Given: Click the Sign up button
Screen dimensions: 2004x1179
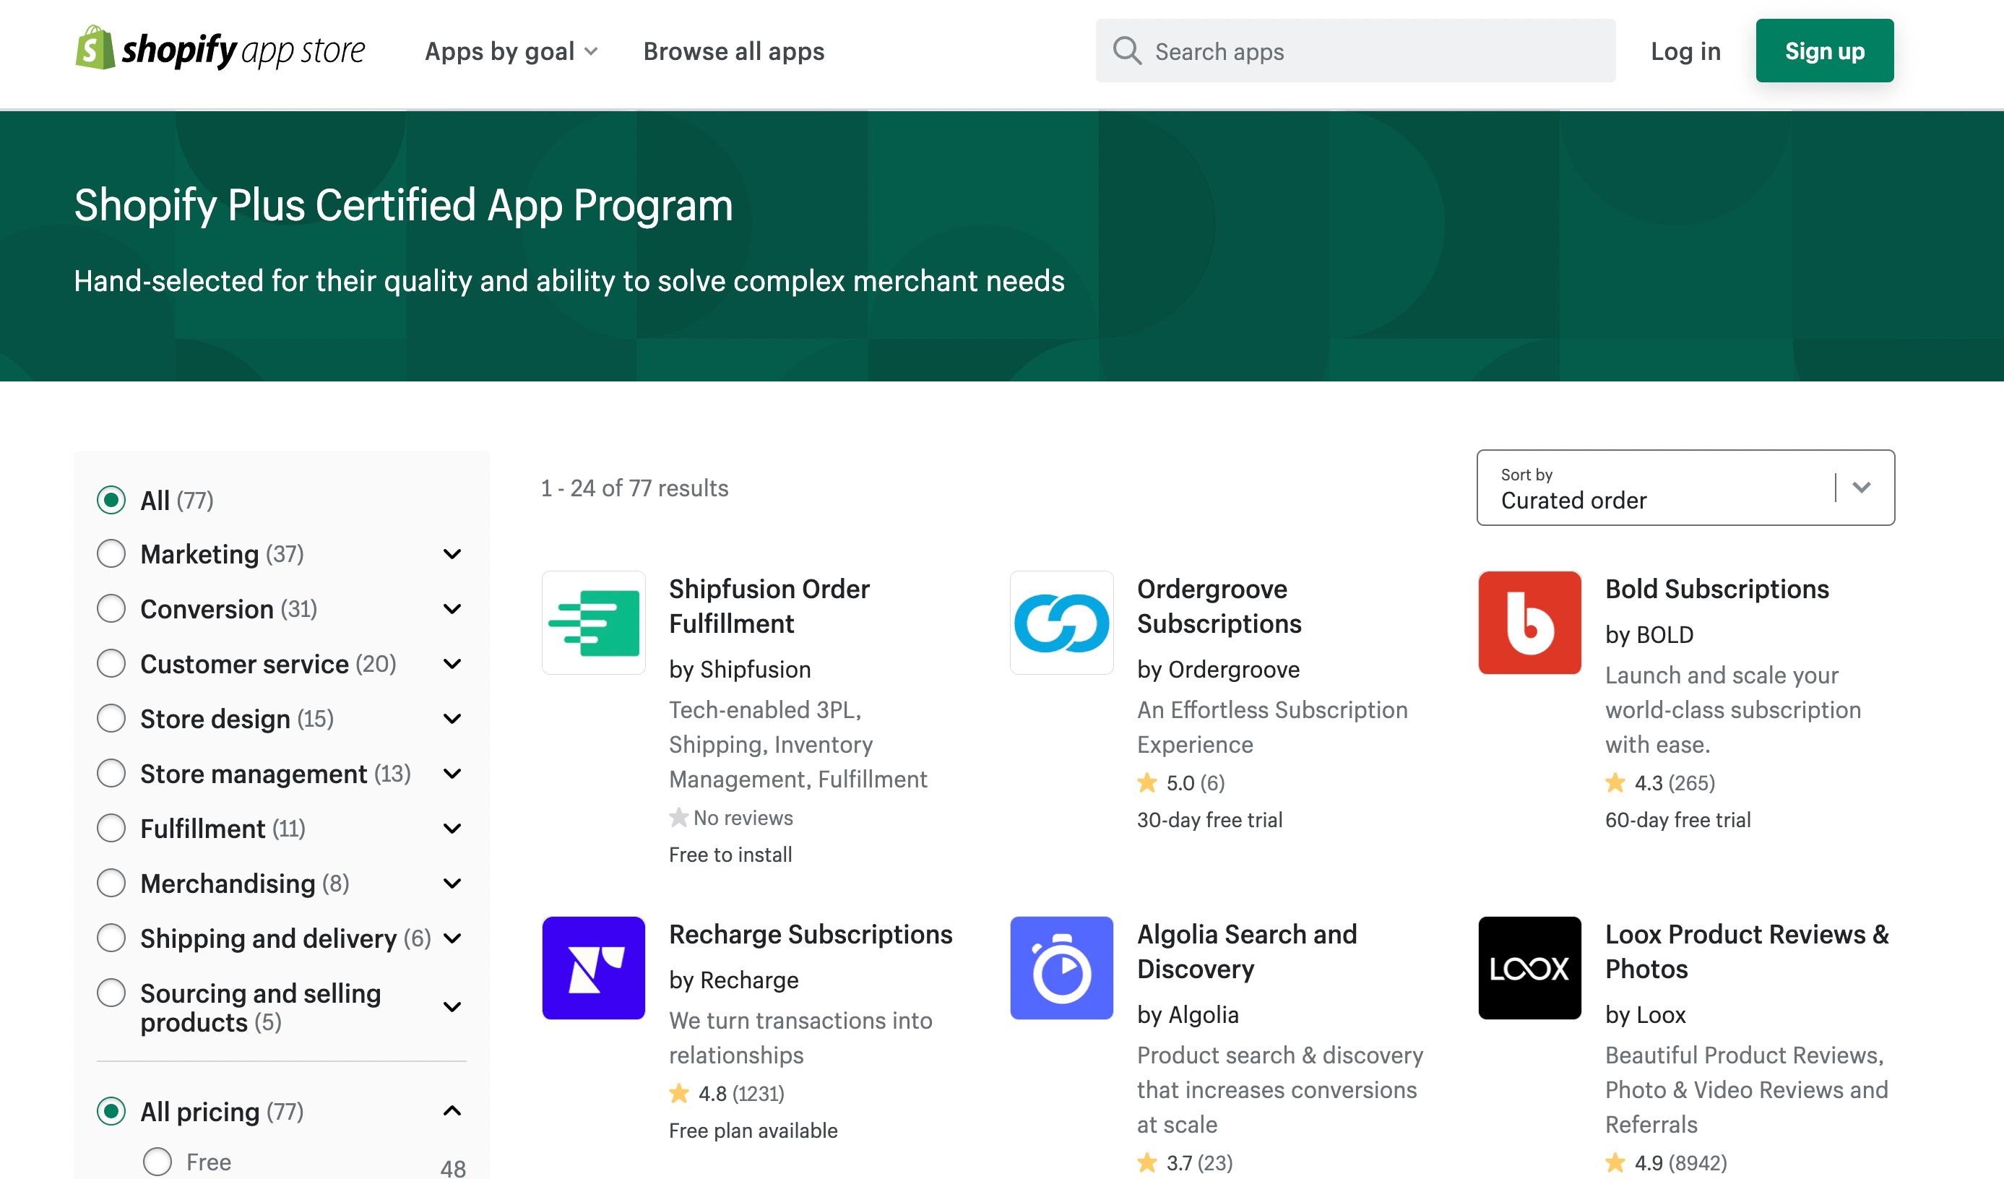Looking at the screenshot, I should click(x=1823, y=51).
